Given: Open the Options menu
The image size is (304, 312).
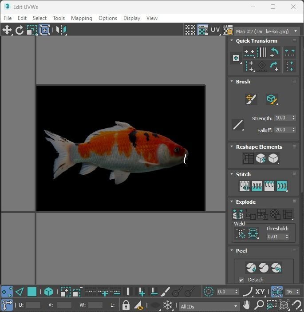Looking at the screenshot, I should pos(108,18).
